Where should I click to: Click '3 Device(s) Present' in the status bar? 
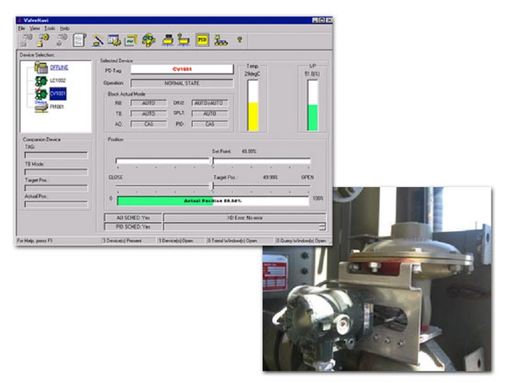coord(122,241)
